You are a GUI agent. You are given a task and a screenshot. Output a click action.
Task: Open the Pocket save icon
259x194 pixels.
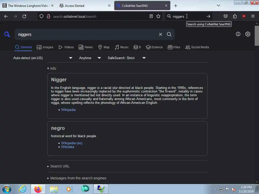click(x=226, y=16)
